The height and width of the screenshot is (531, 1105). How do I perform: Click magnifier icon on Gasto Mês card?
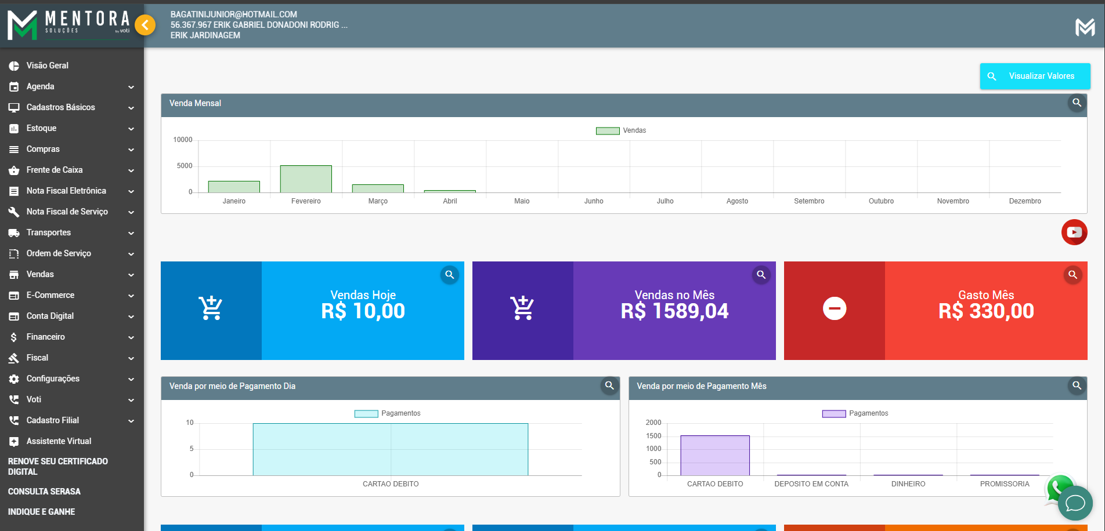tap(1072, 275)
